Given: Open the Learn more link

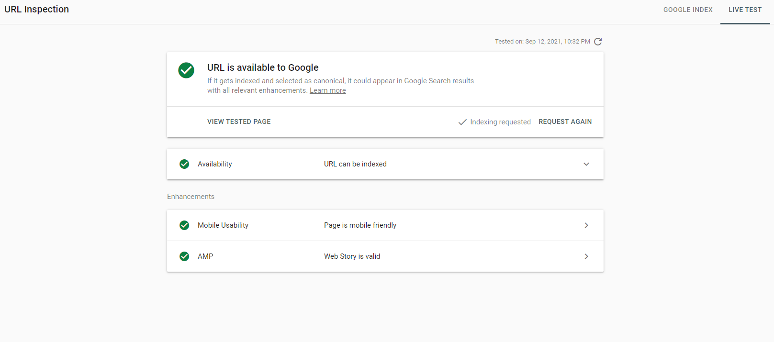Looking at the screenshot, I should point(327,90).
